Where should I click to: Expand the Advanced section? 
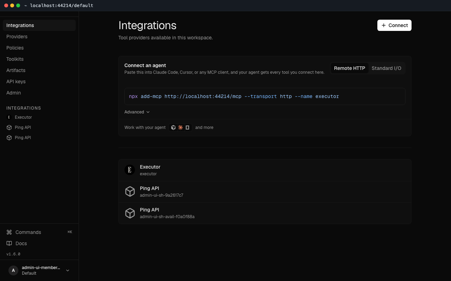tap(137, 112)
